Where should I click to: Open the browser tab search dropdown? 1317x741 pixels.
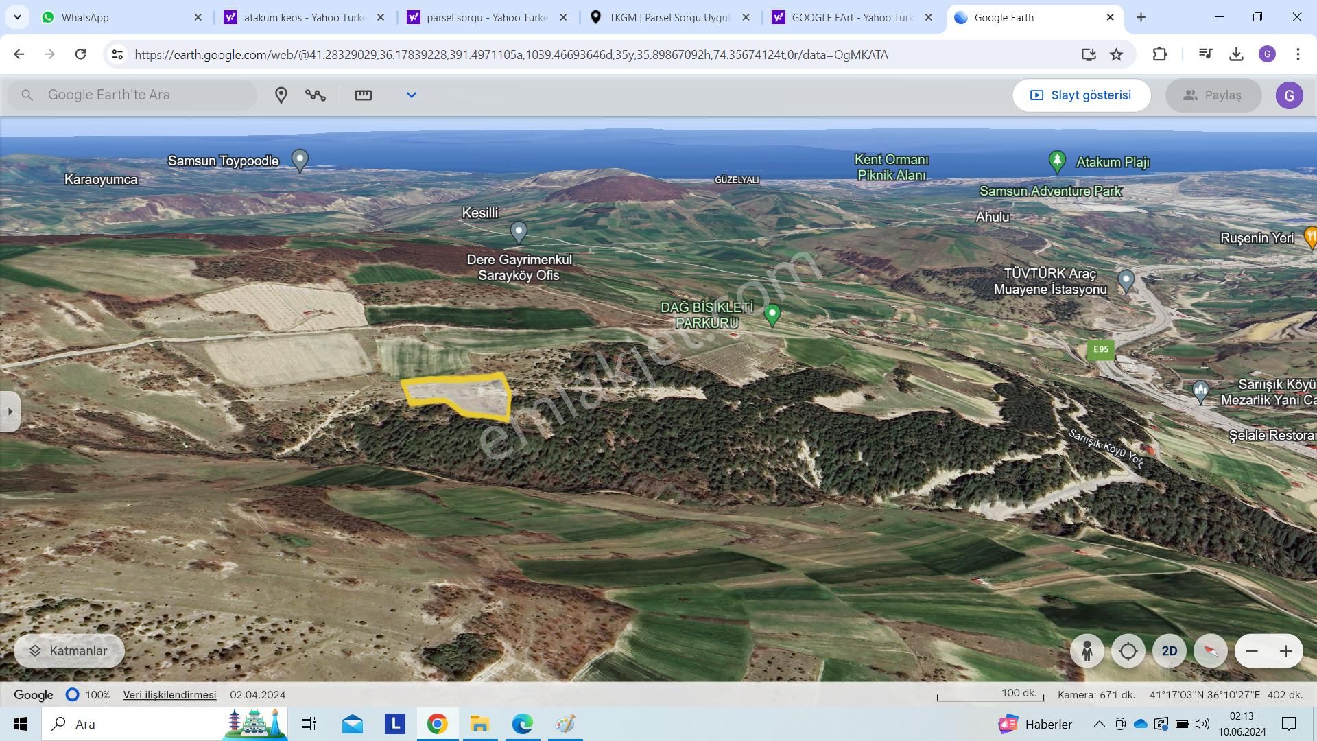[x=17, y=17]
